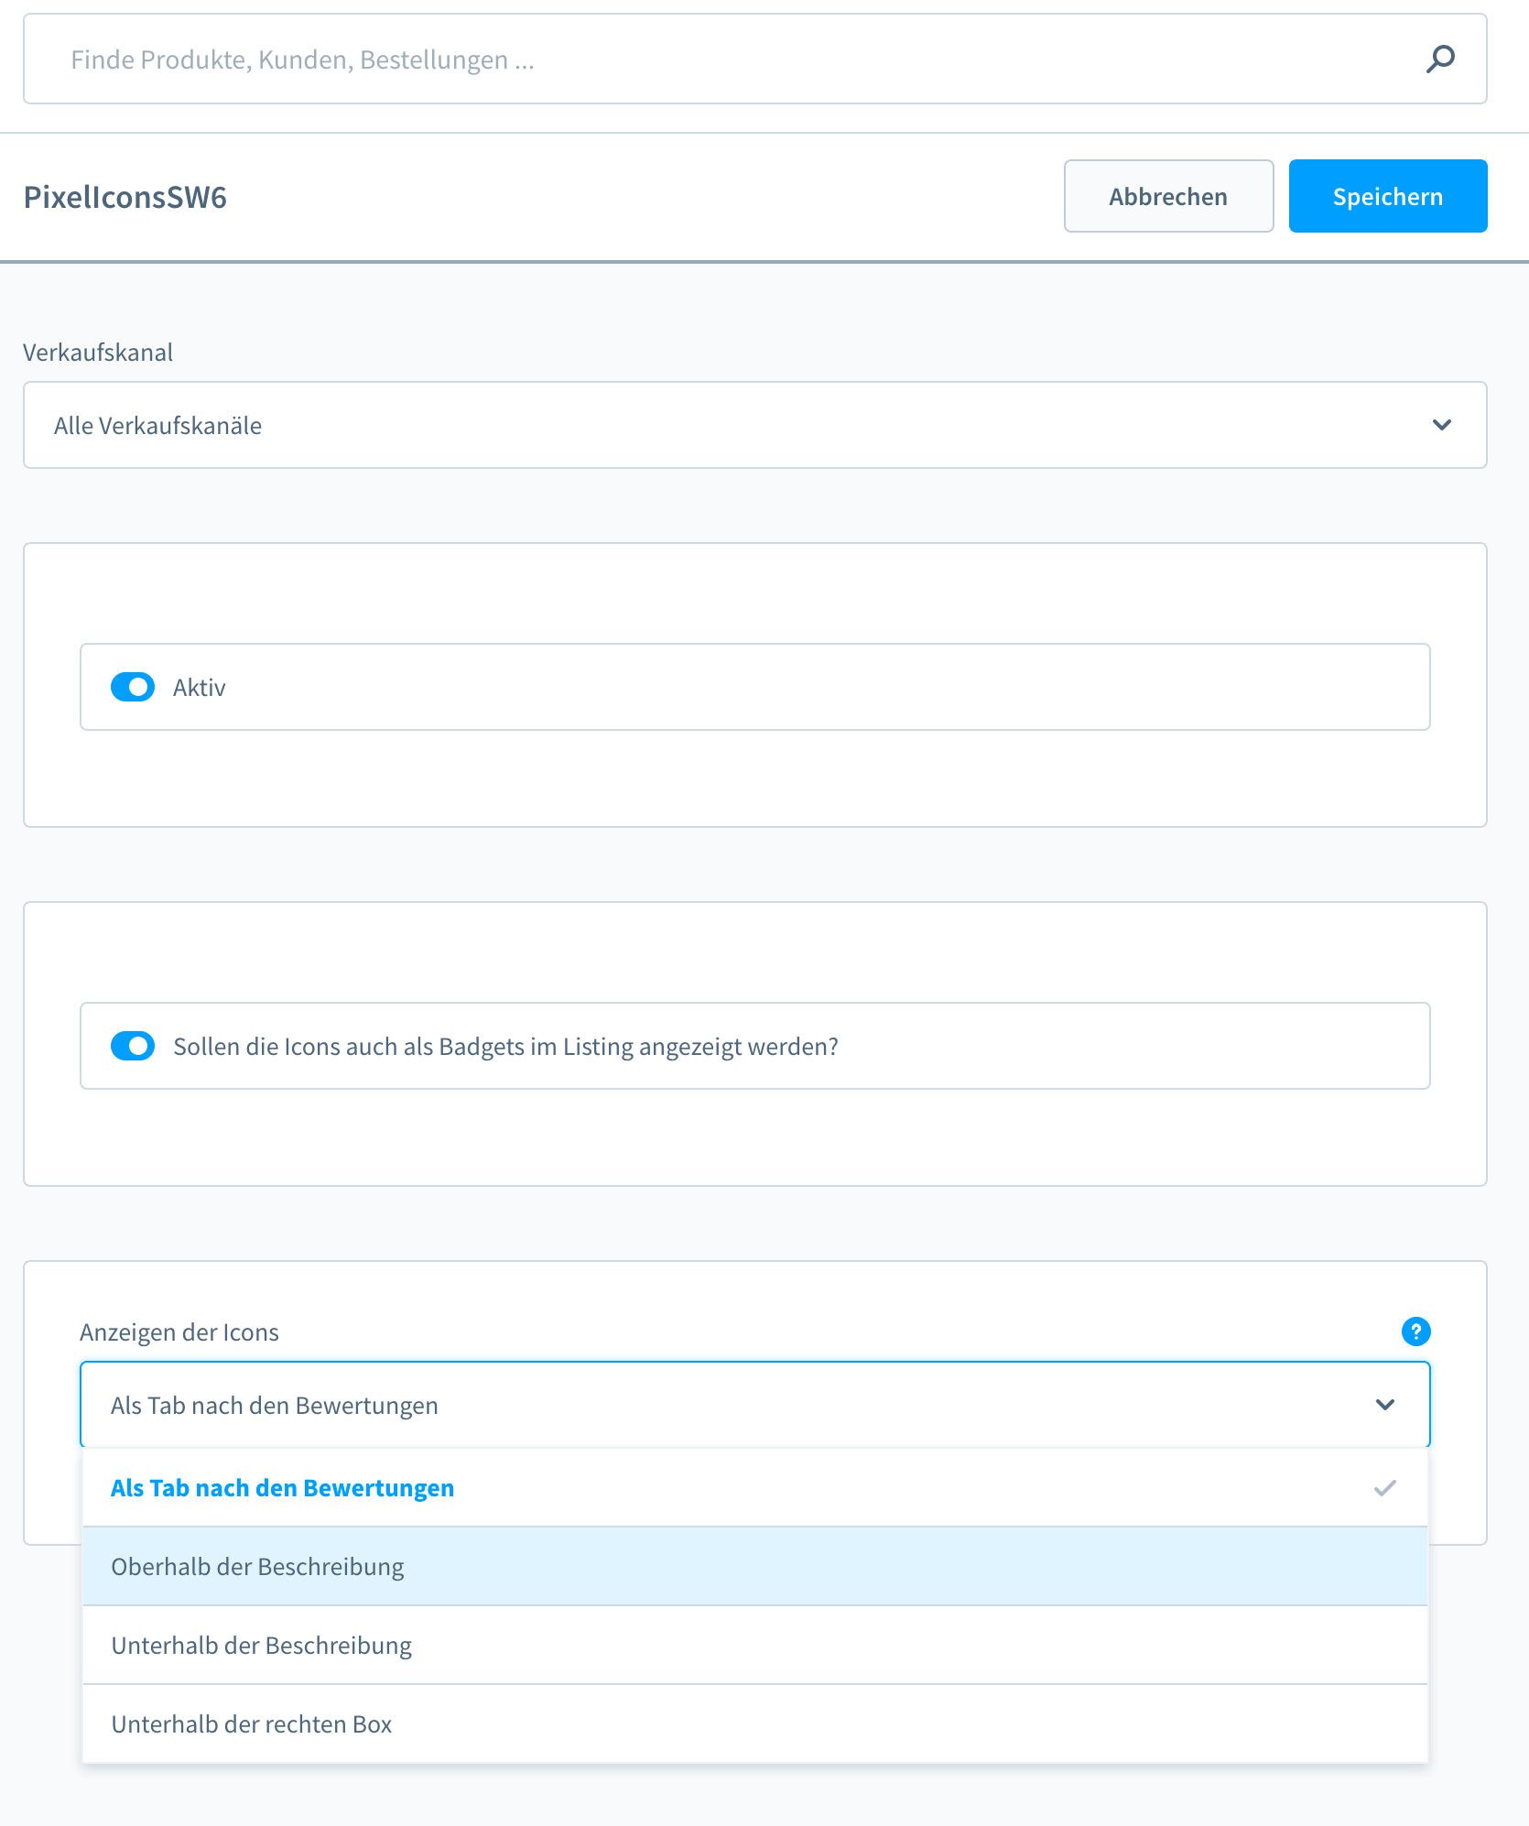Click the Aktiv label text
Screen dimensions: 1529x1826
click(200, 688)
